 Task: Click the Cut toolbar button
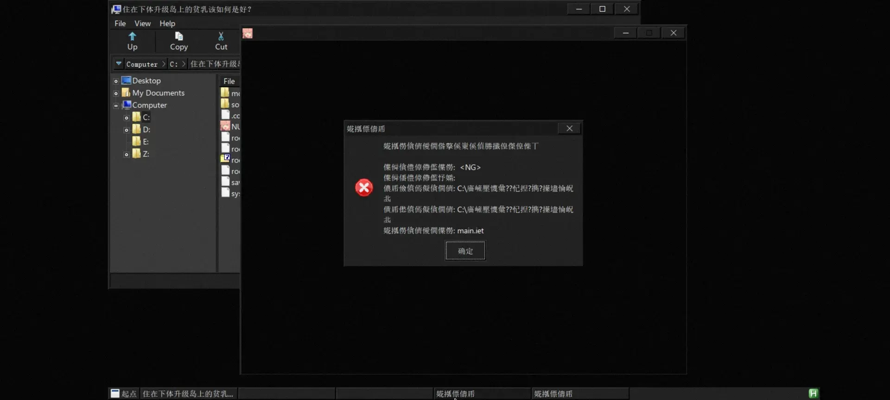(221, 41)
